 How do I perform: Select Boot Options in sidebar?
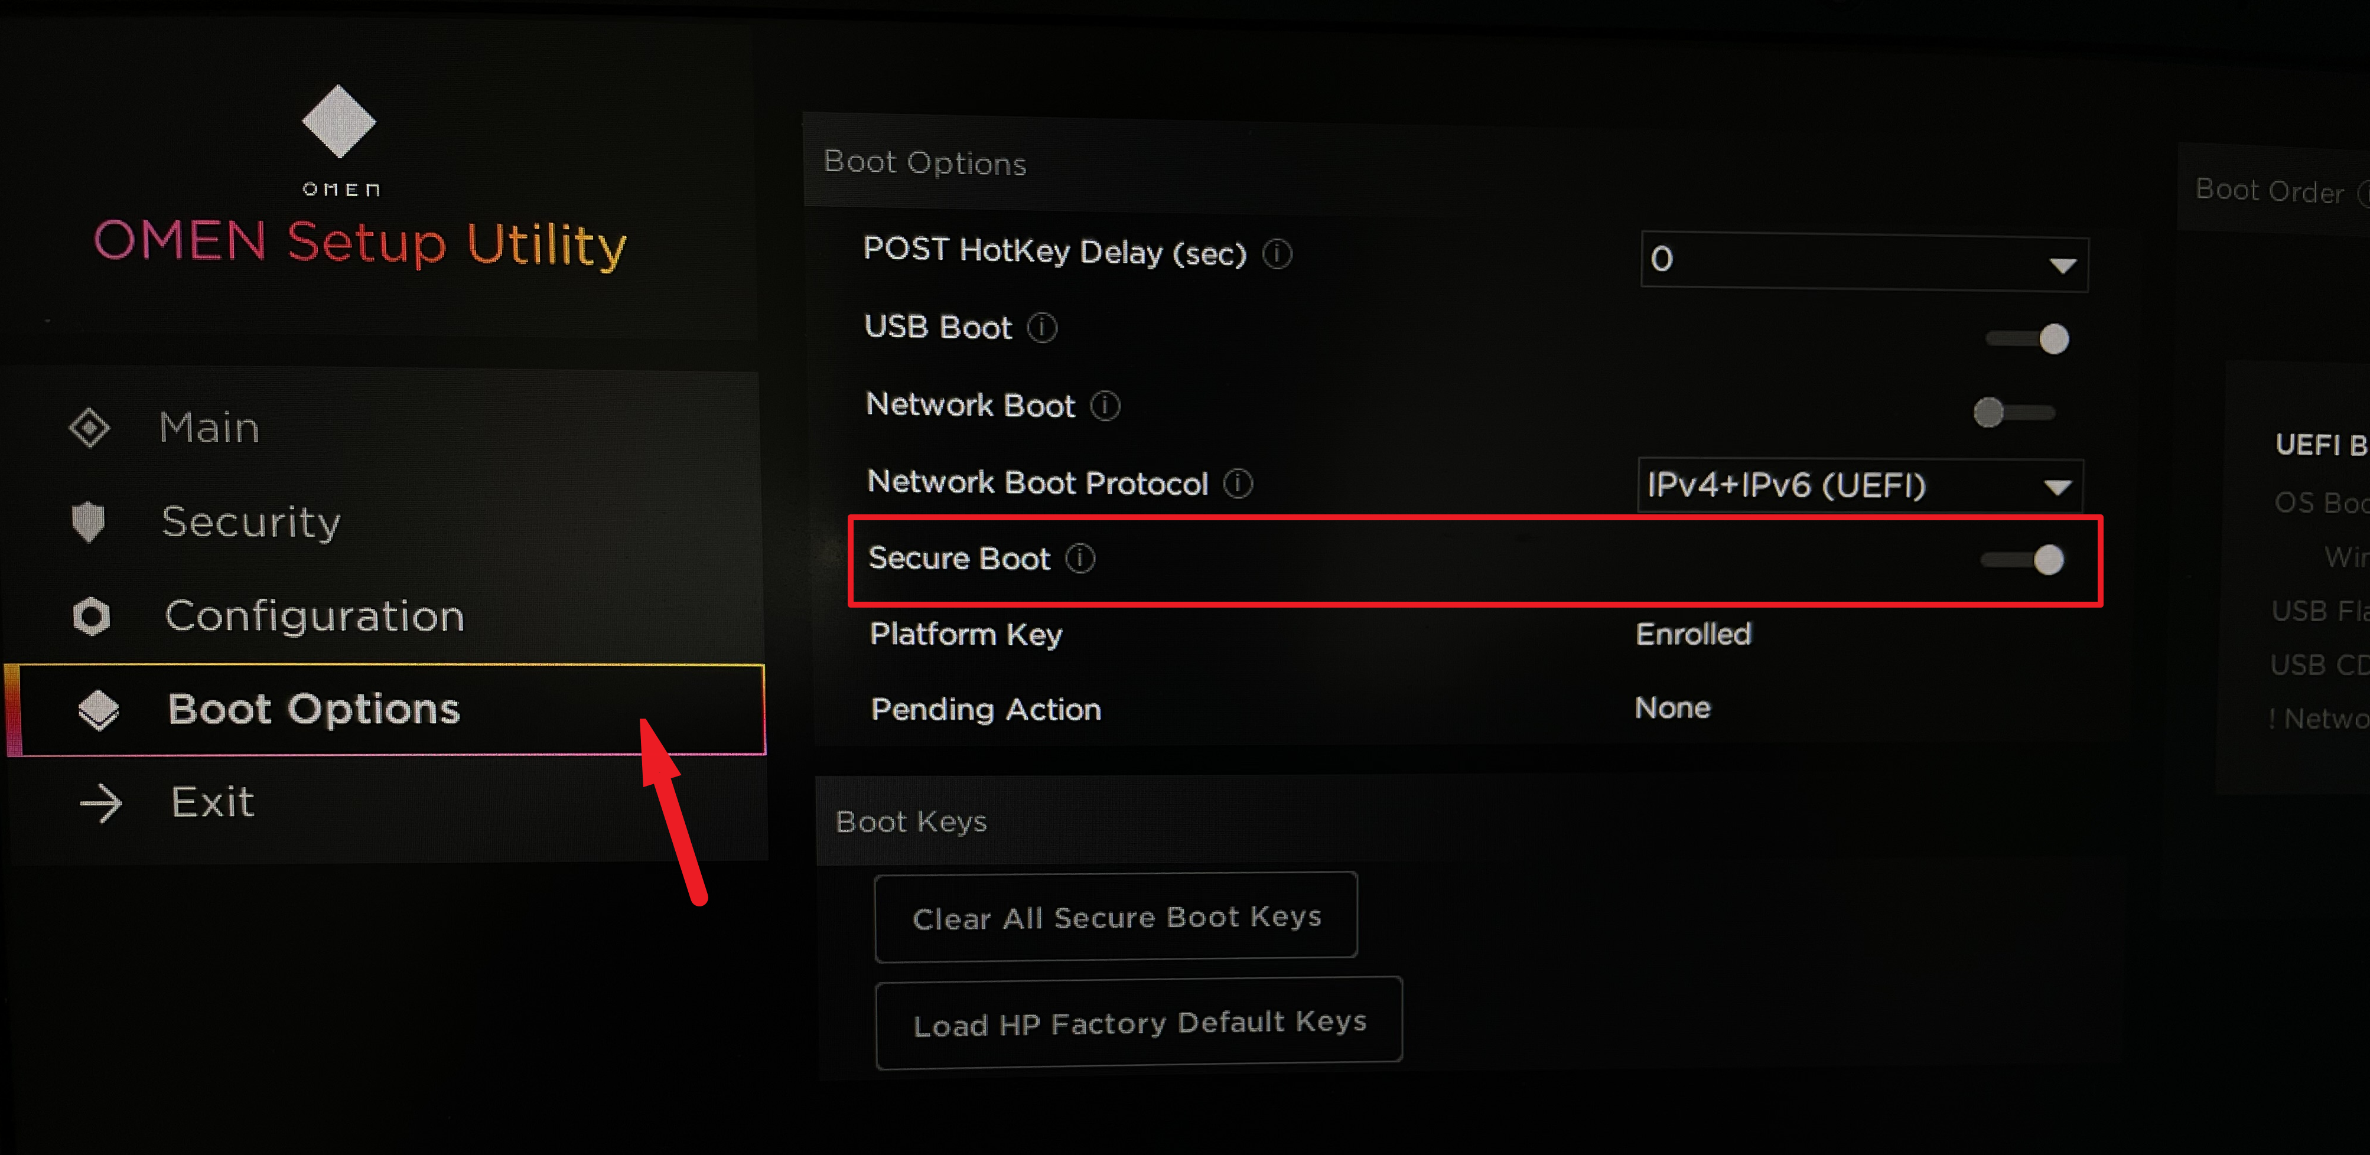(313, 709)
